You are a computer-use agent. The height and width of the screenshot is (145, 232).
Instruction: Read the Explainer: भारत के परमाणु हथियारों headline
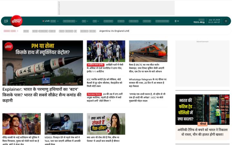42,95
